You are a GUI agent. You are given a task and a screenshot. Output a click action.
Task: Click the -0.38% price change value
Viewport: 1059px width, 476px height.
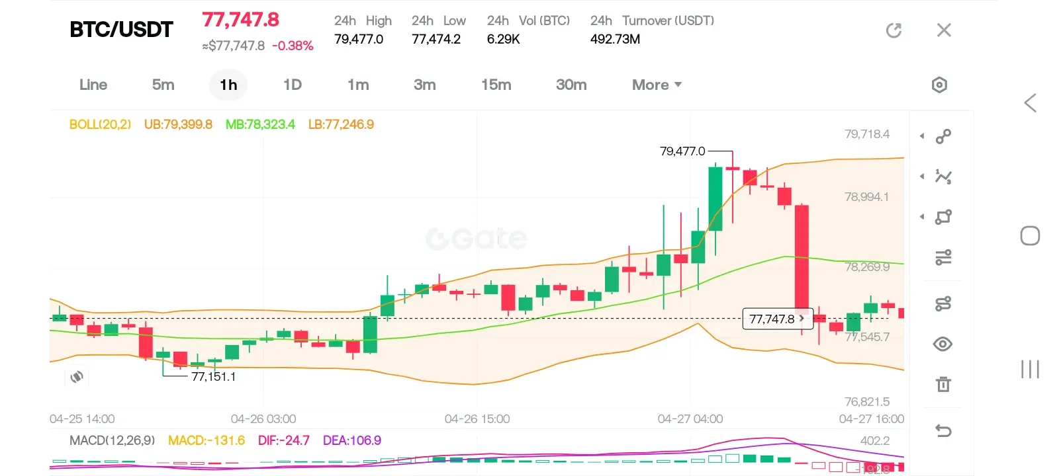pos(293,46)
